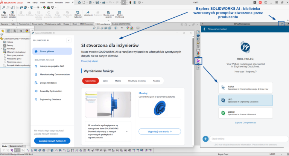Image resolution: width=289 pixels, height=156 pixels.
Task: Open the Options gear icon
Action: pyautogui.click(x=140, y=2)
